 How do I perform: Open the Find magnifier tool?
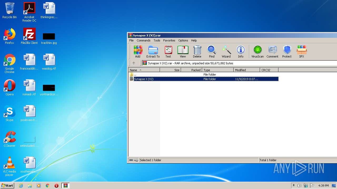(212, 52)
